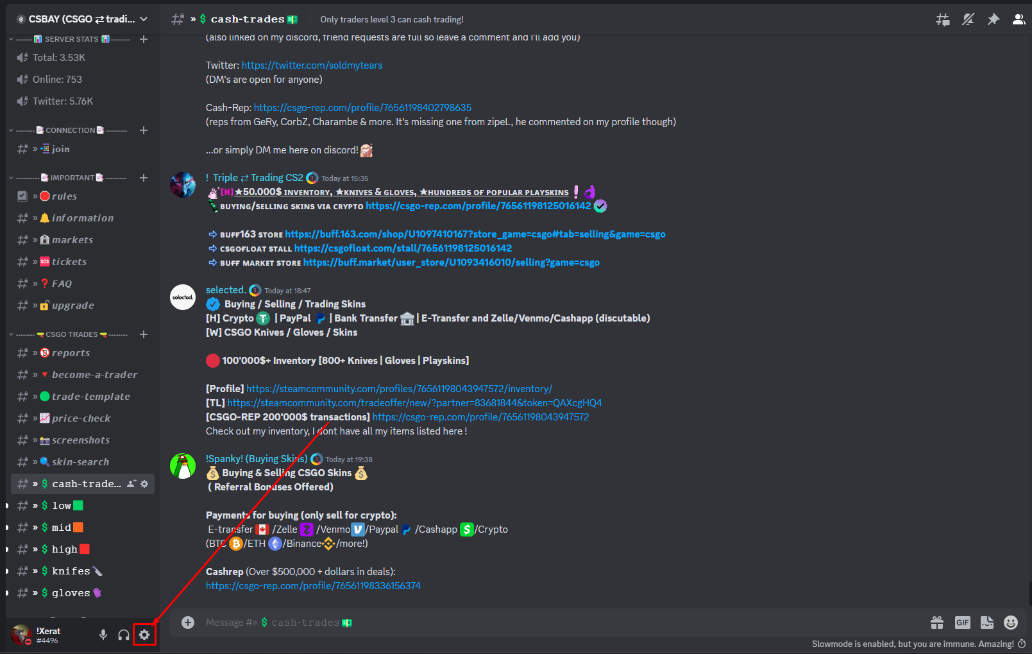Screen dimensions: 1032x654
Task: Open the skin-search channel
Action: (83, 462)
